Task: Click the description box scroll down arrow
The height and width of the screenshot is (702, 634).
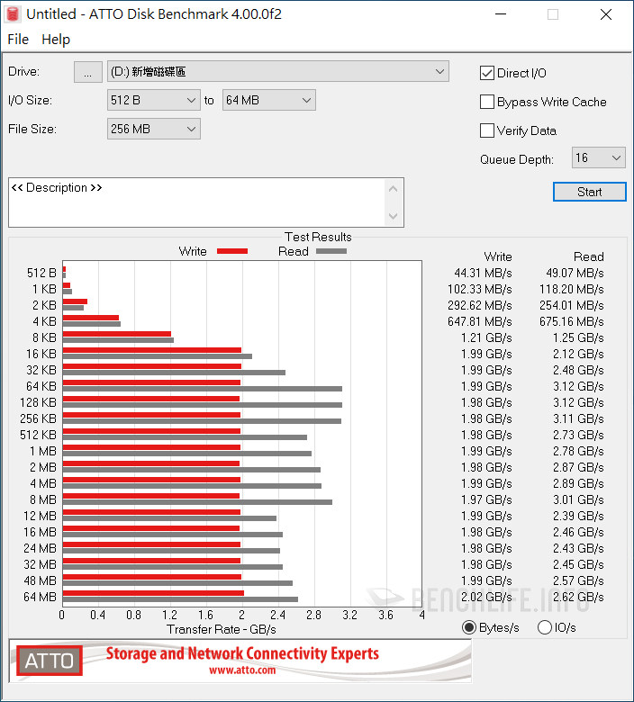Action: [x=393, y=216]
